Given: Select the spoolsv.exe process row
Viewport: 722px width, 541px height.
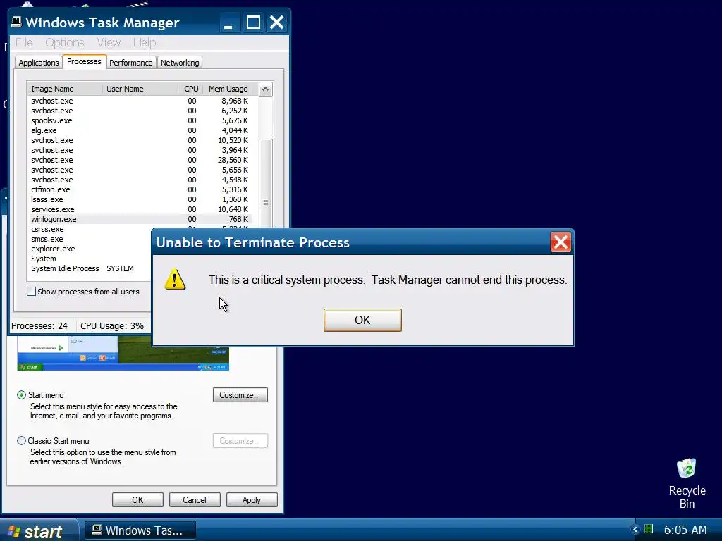Looking at the screenshot, I should pos(140,120).
